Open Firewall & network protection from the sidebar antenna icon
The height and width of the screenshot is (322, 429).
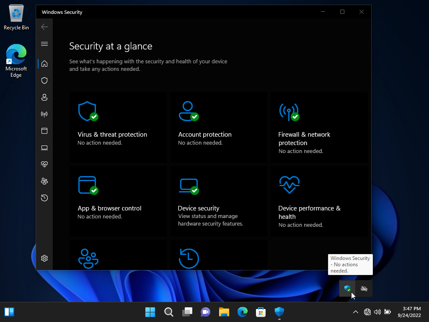pyautogui.click(x=44, y=114)
